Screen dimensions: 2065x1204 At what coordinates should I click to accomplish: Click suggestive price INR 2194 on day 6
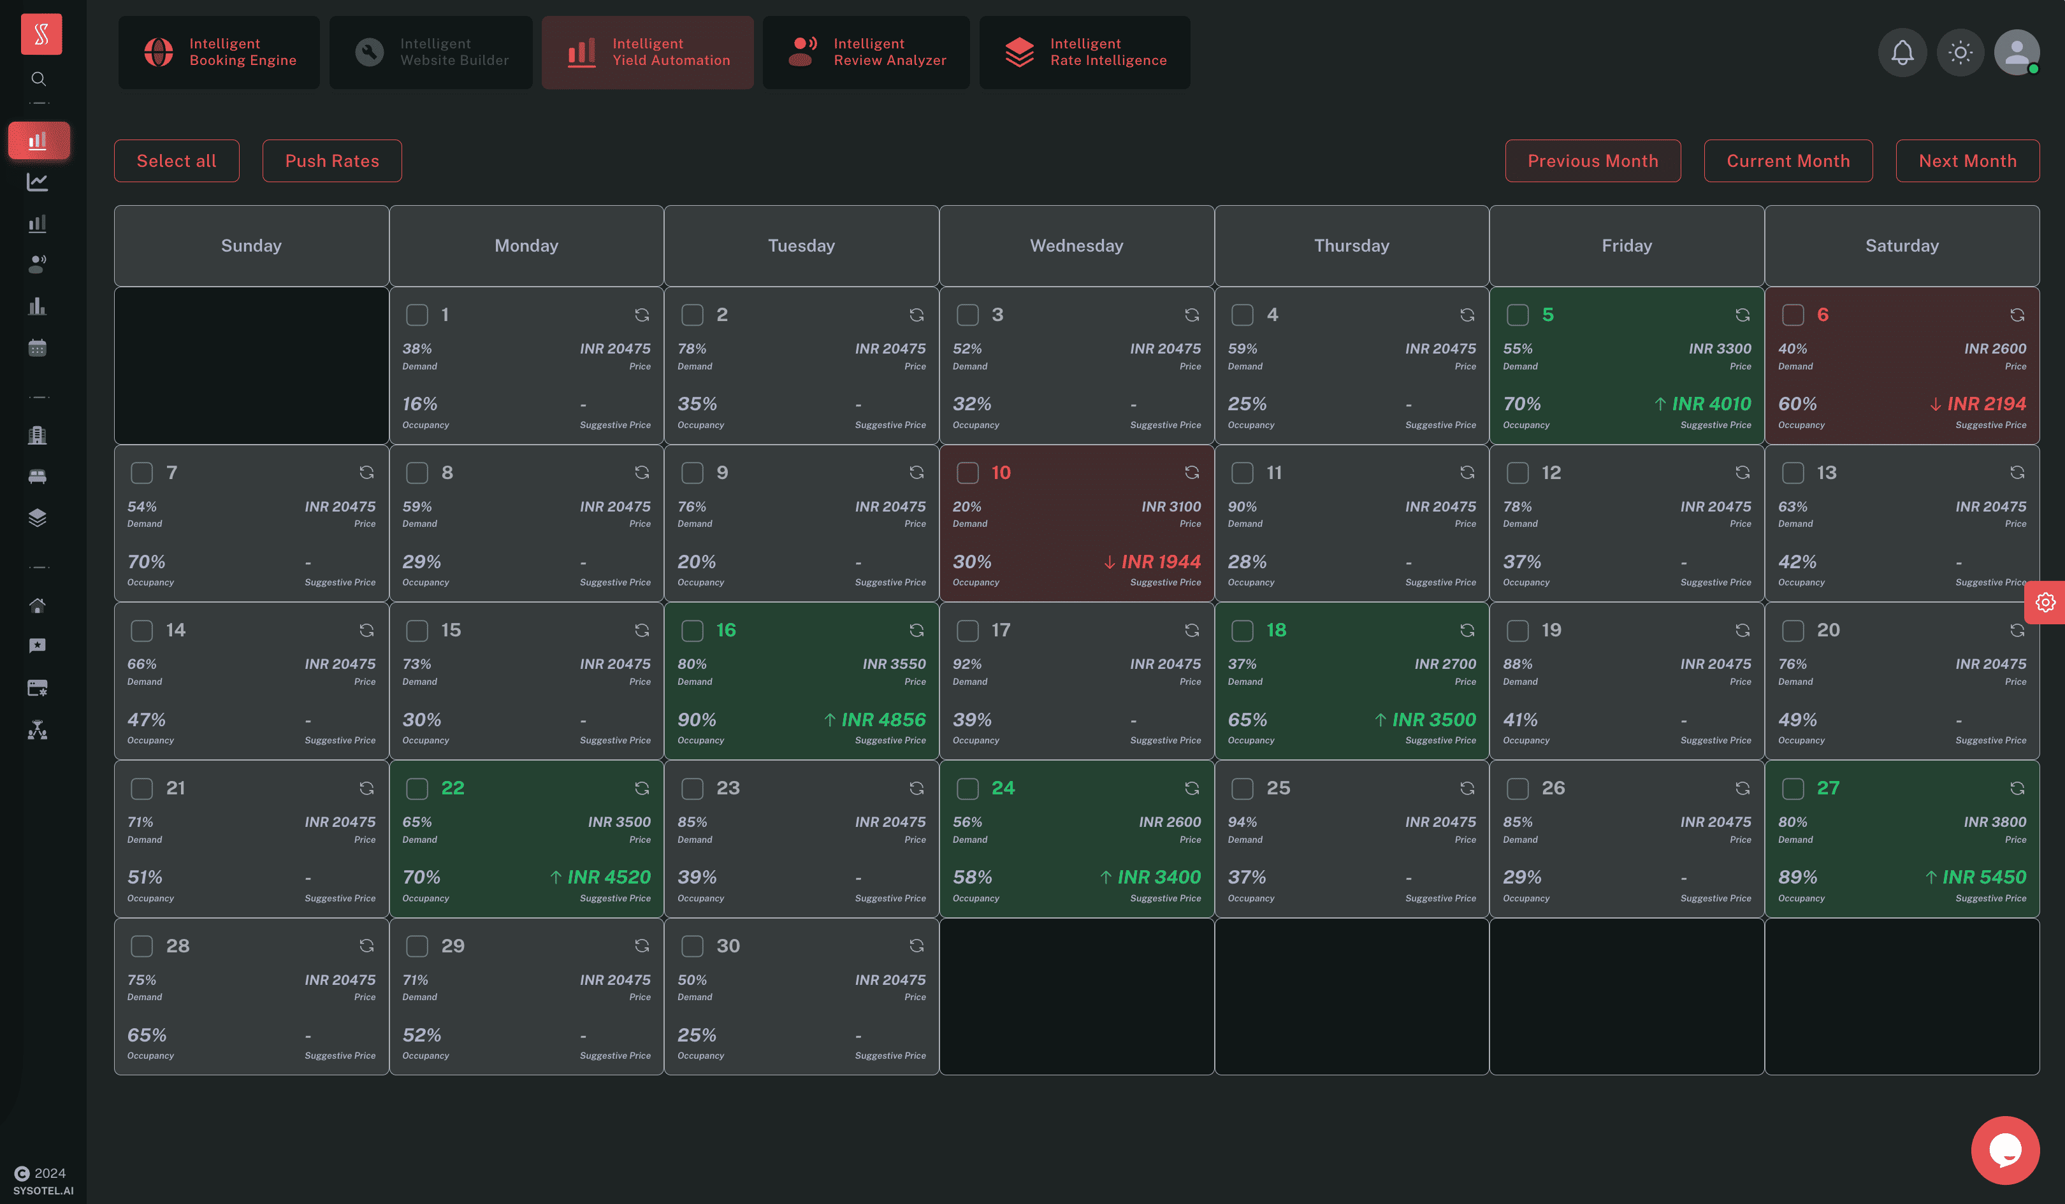1977,404
